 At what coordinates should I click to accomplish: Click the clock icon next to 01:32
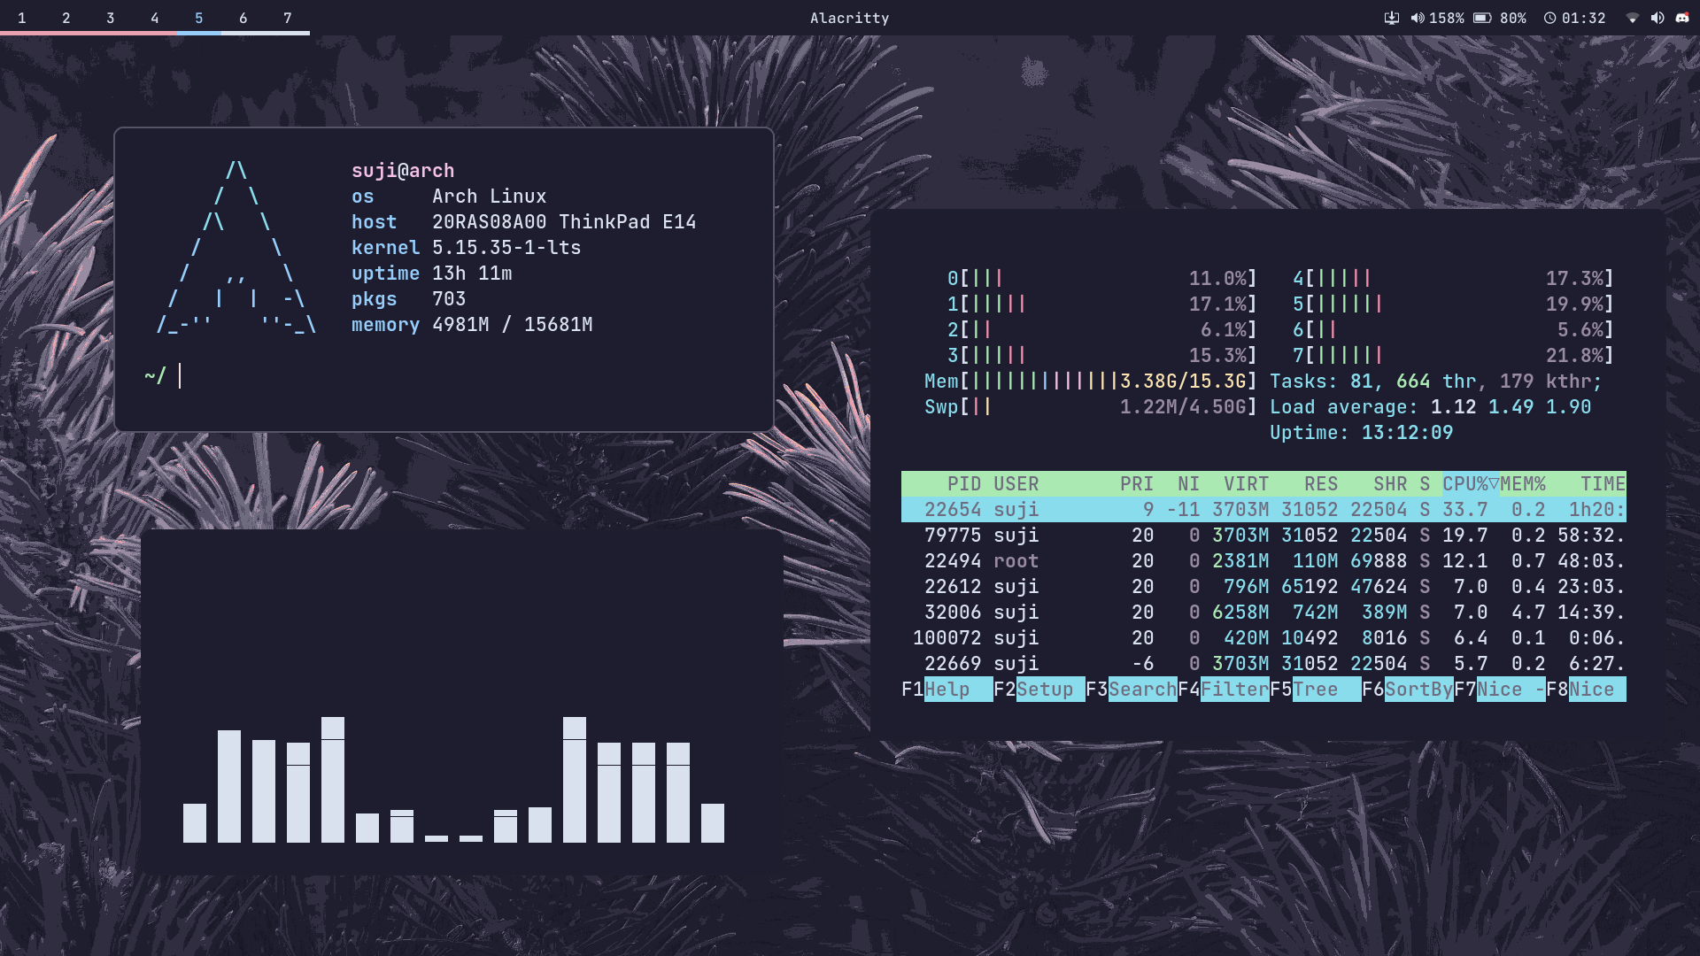pos(1549,17)
